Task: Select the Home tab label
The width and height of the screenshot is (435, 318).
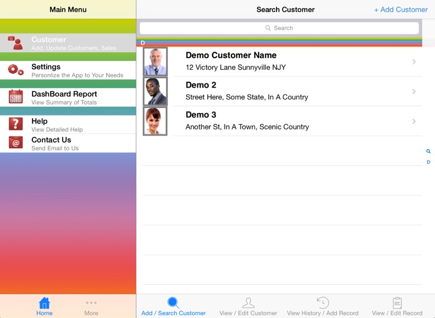Action: (45, 313)
